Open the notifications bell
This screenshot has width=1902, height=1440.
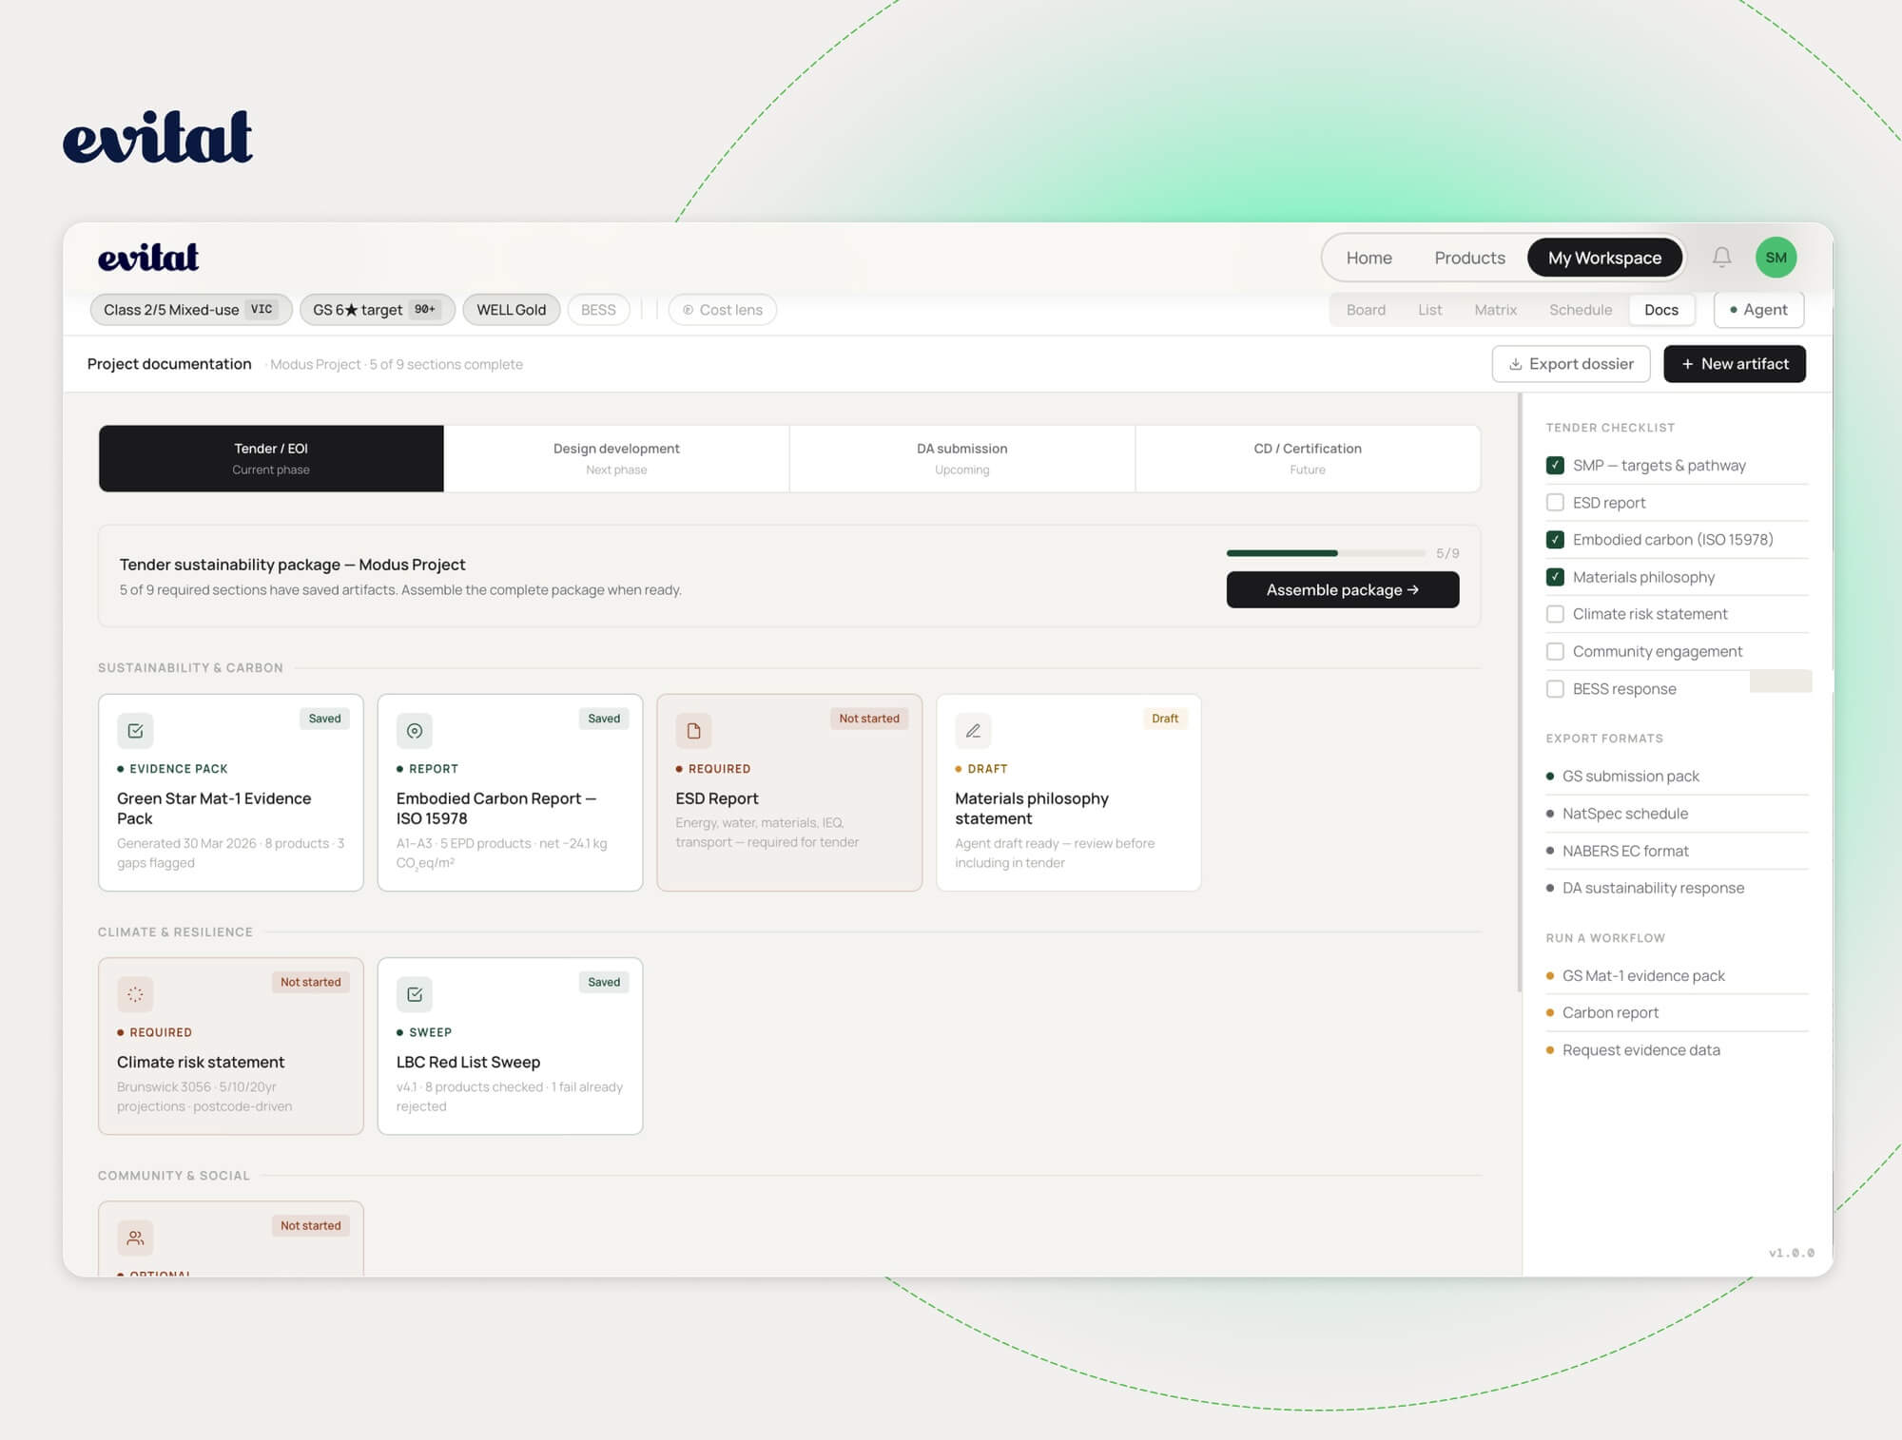1721,258
